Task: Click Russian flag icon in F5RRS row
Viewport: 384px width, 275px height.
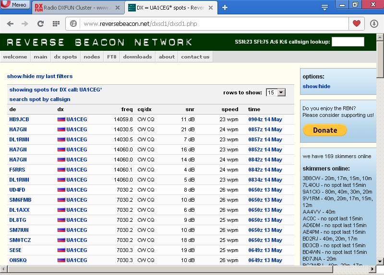Action: (x=61, y=170)
